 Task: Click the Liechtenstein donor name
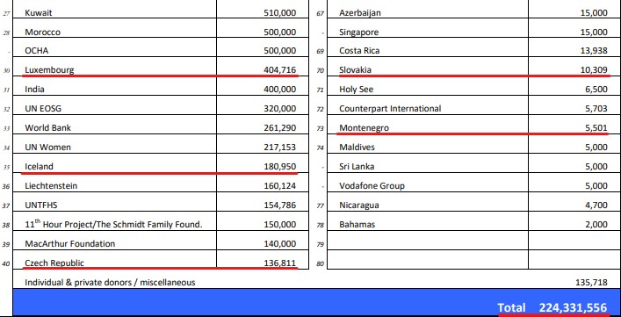(x=51, y=185)
